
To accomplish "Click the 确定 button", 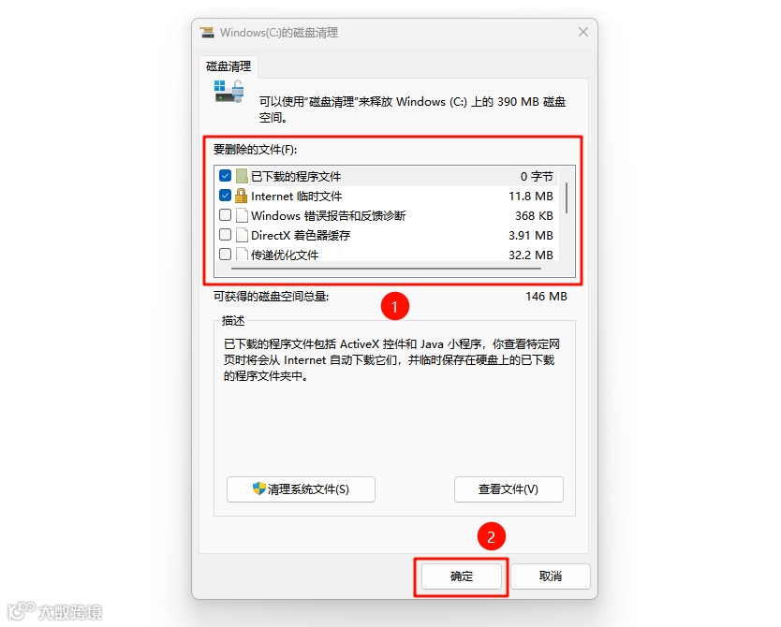I will [x=462, y=576].
